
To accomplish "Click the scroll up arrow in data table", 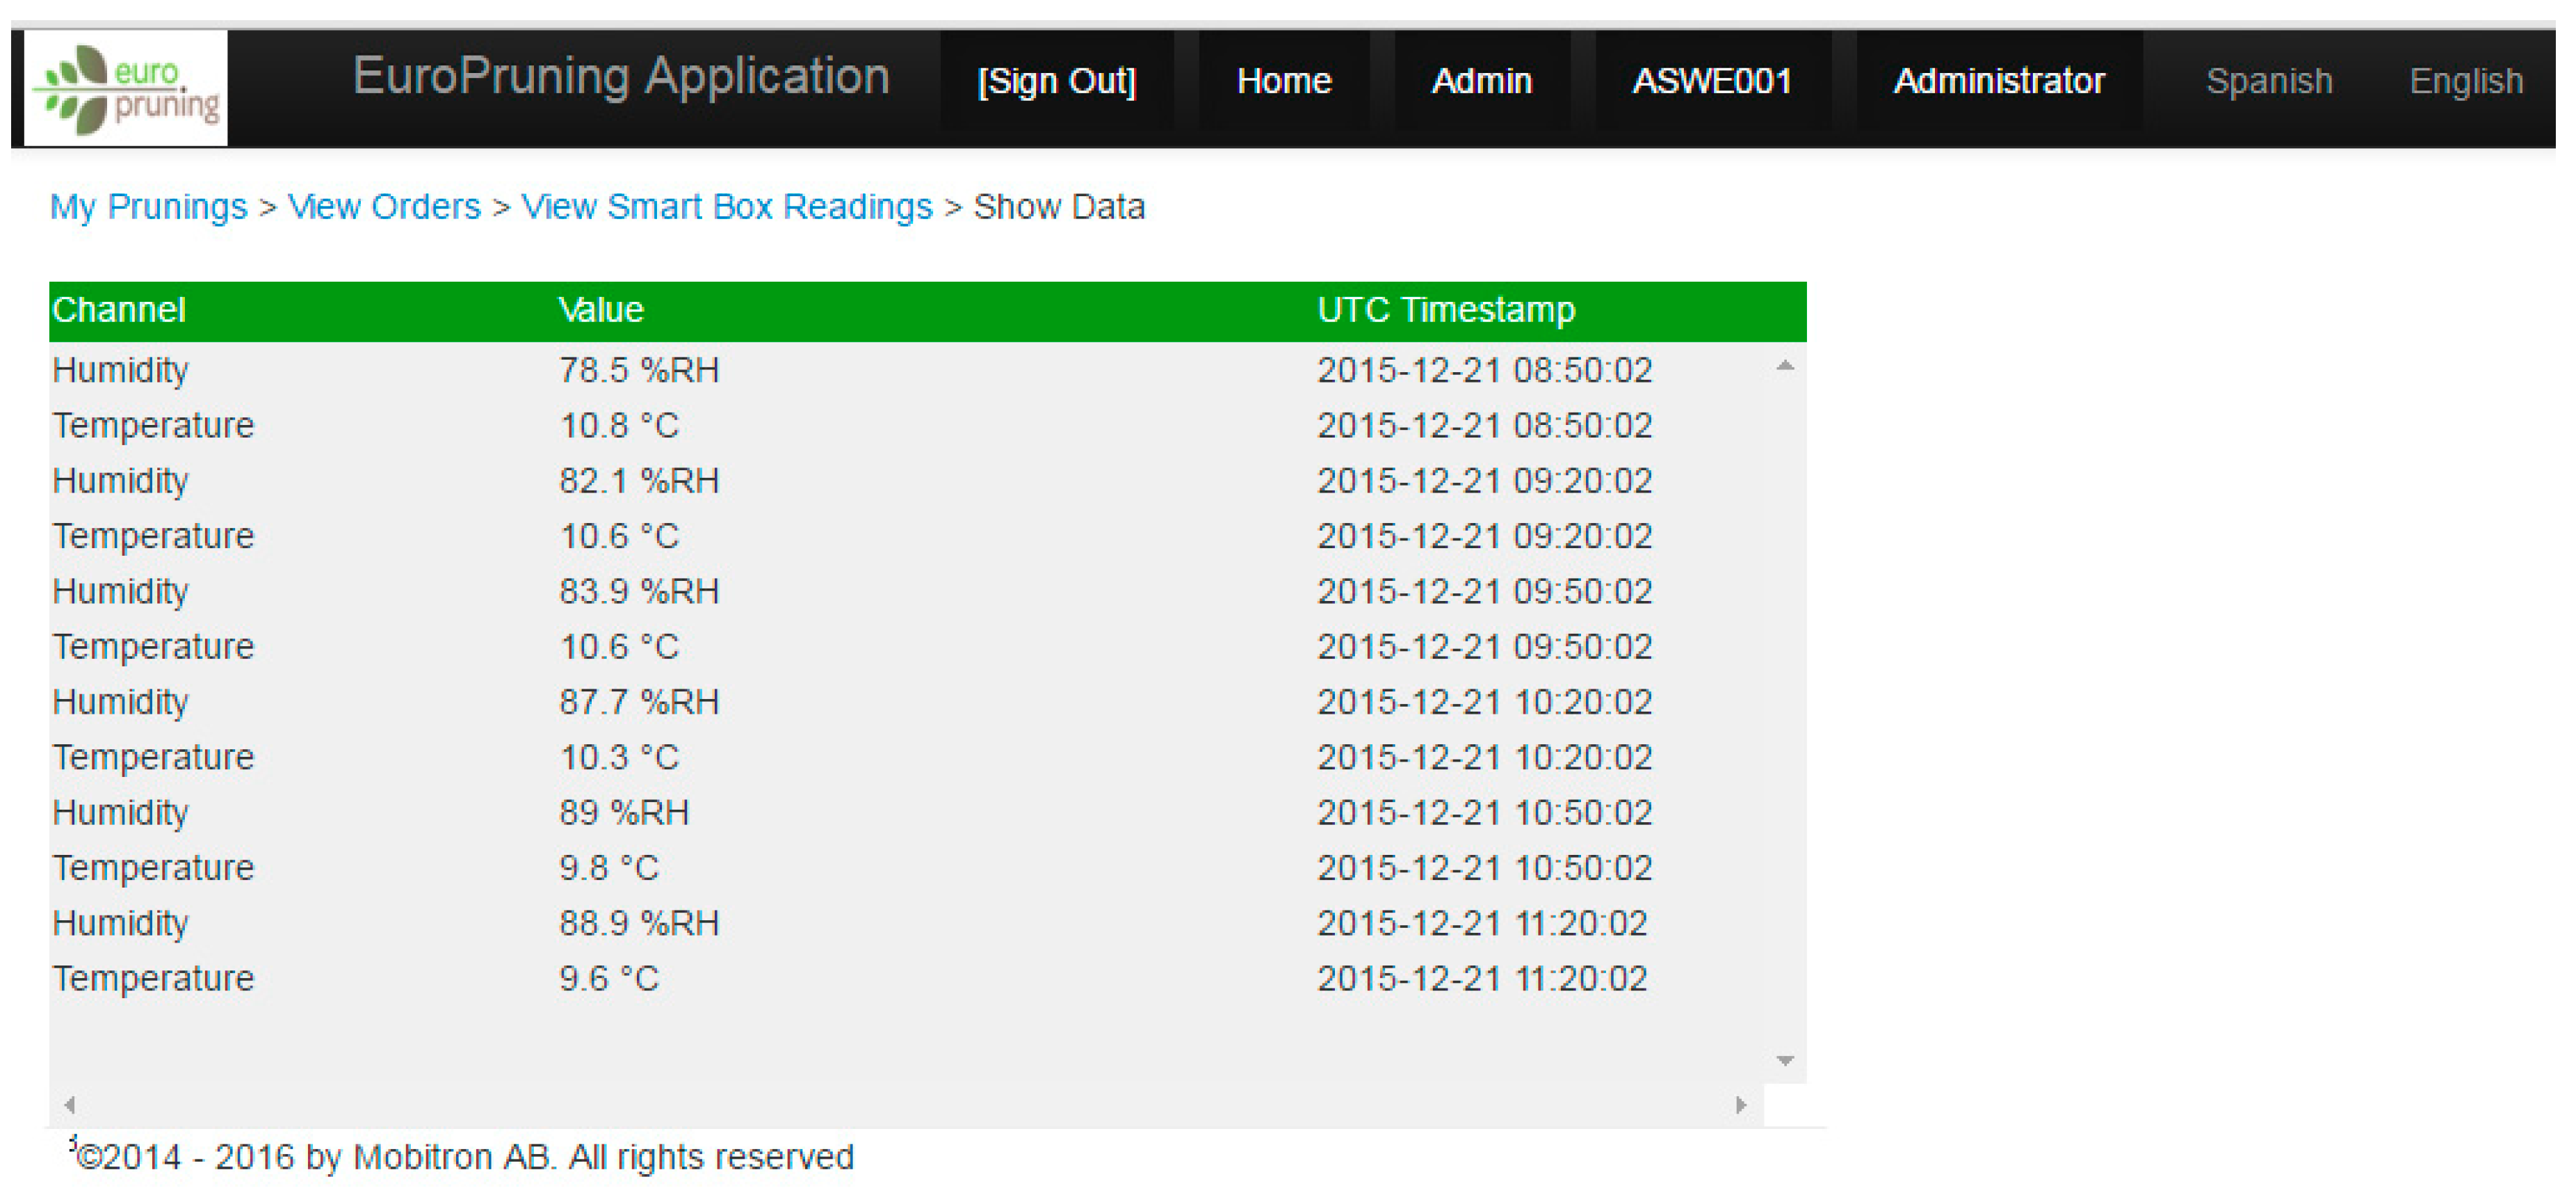I will click(x=1785, y=367).
